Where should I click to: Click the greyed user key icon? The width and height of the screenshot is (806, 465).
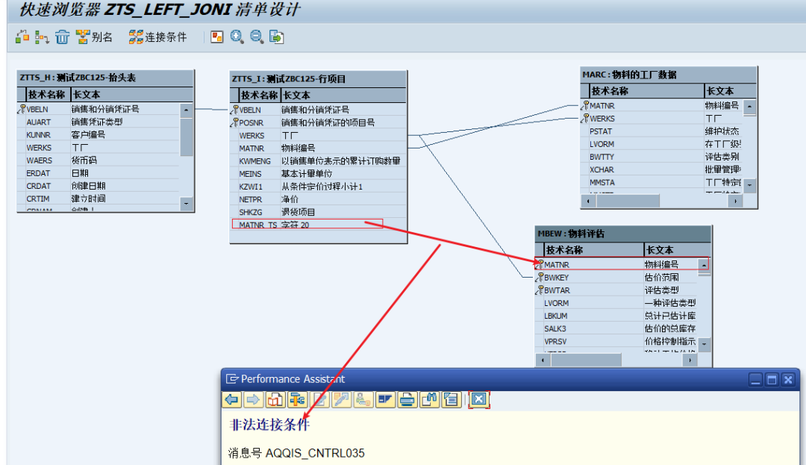[363, 399]
